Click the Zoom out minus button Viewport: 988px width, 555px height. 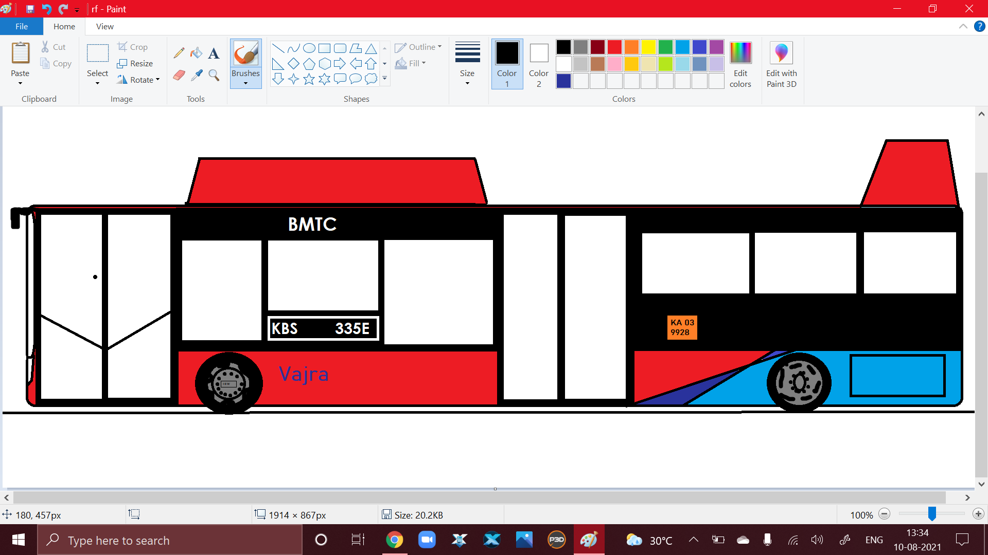click(885, 514)
